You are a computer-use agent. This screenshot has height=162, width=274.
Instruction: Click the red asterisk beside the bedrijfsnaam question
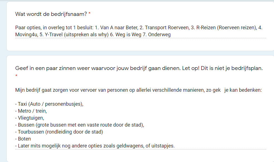(x=89, y=14)
